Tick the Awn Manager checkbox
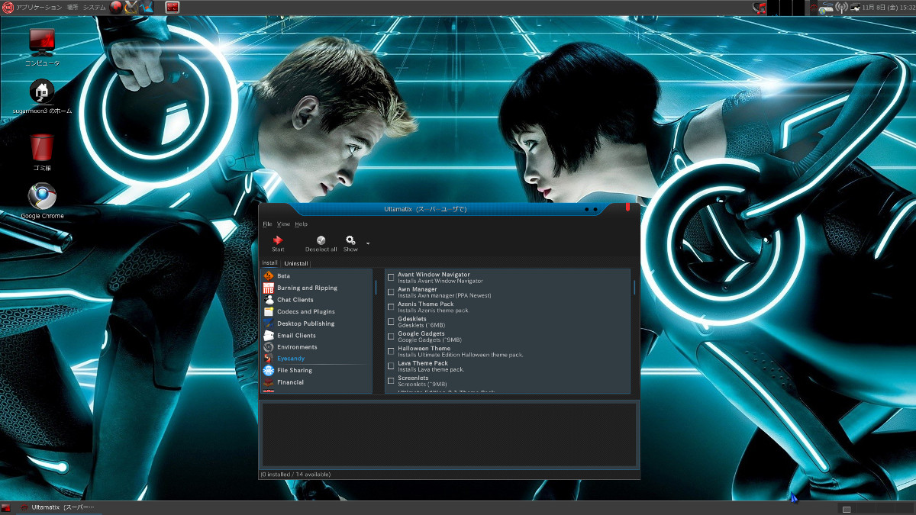The width and height of the screenshot is (916, 515). coord(391,292)
